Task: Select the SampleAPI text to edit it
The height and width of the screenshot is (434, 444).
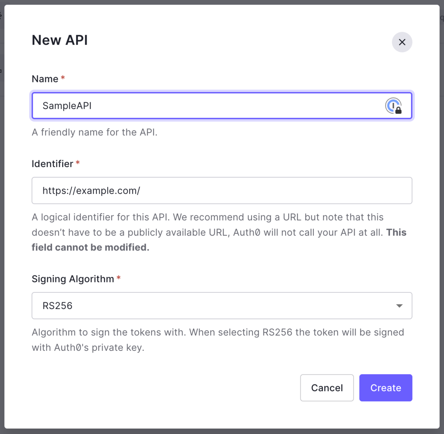Action: [67, 106]
